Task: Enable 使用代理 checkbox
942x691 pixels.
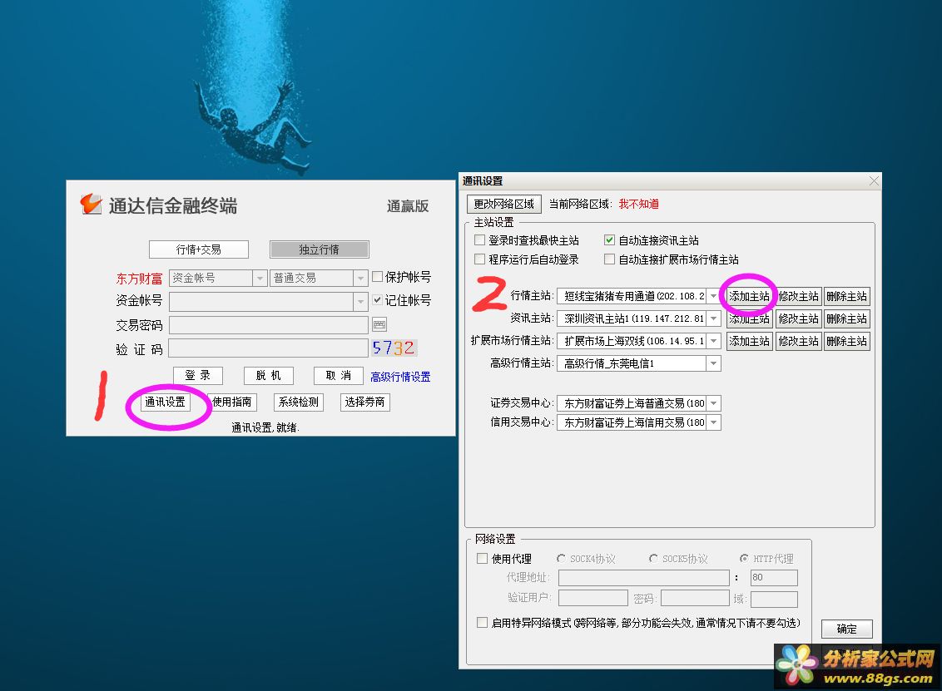Action: [x=482, y=558]
